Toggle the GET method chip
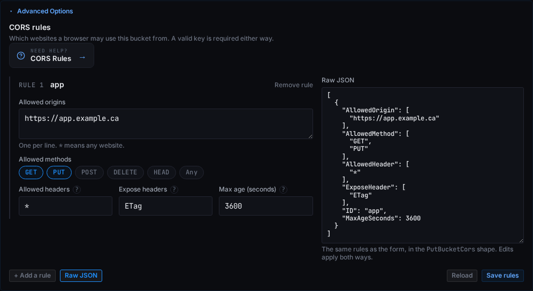Viewport: 533px width, 291px height. coord(31,172)
